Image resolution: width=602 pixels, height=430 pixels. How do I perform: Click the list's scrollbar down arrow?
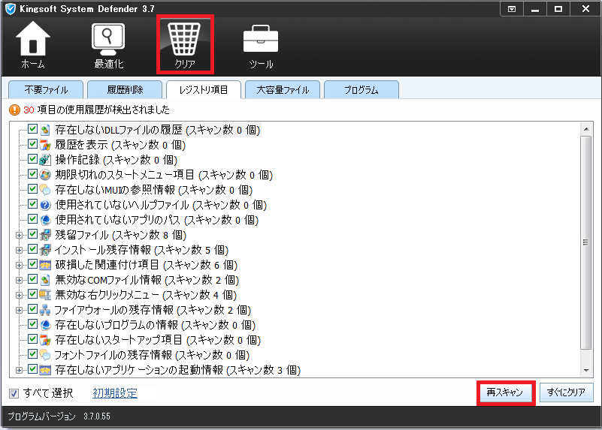[586, 369]
